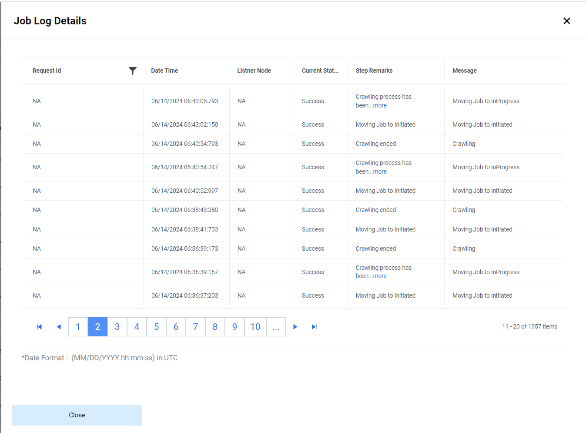The height and width of the screenshot is (433, 586).
Task: Go to the previous page arrow
Action: pyautogui.click(x=59, y=327)
